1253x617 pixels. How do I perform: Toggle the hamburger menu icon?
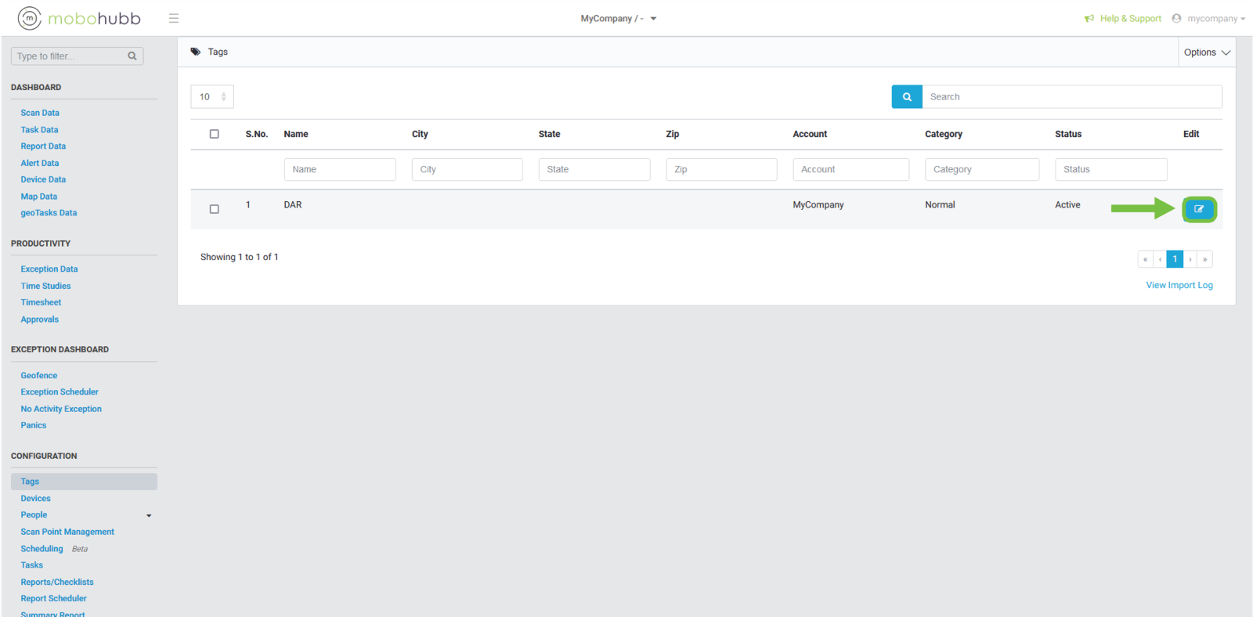point(174,18)
